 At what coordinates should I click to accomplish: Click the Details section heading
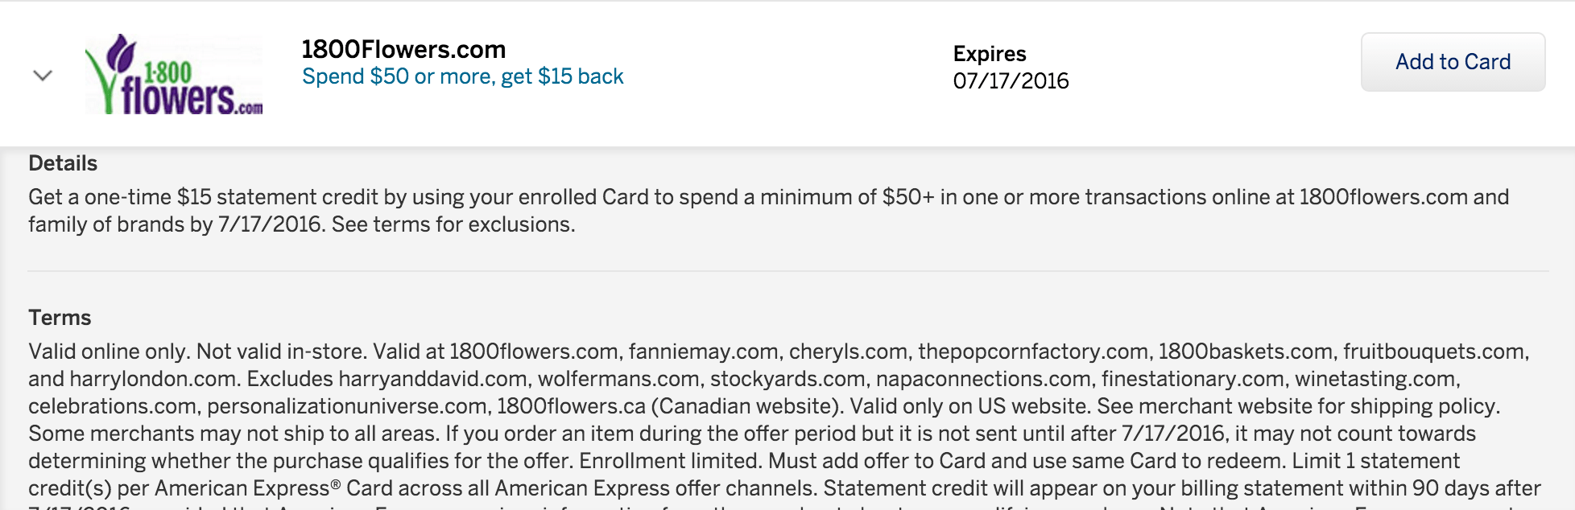[x=63, y=163]
